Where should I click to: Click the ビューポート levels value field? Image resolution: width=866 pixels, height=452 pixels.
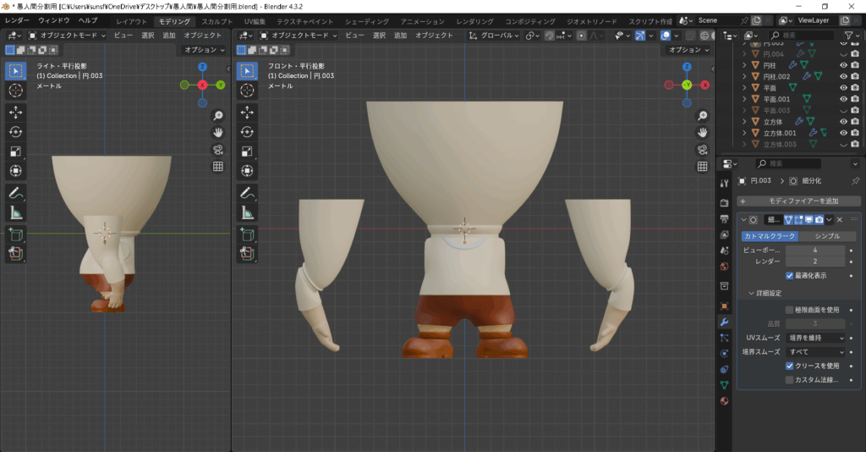click(815, 251)
